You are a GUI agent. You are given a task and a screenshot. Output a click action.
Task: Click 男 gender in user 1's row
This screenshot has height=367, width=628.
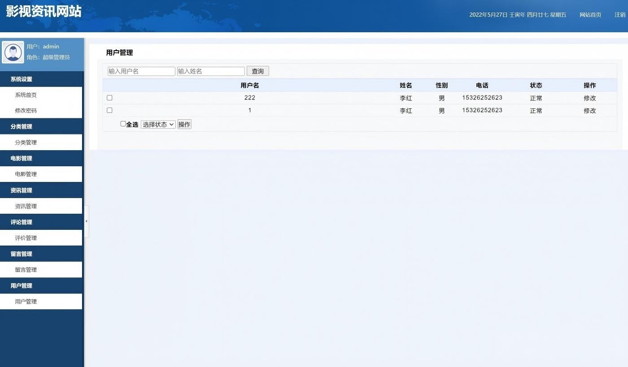pyautogui.click(x=442, y=111)
